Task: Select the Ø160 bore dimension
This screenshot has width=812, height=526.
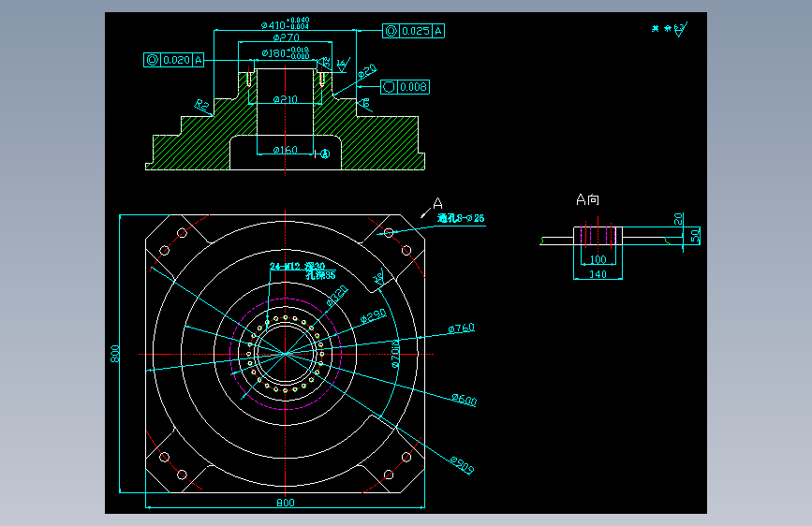Action: click(286, 150)
